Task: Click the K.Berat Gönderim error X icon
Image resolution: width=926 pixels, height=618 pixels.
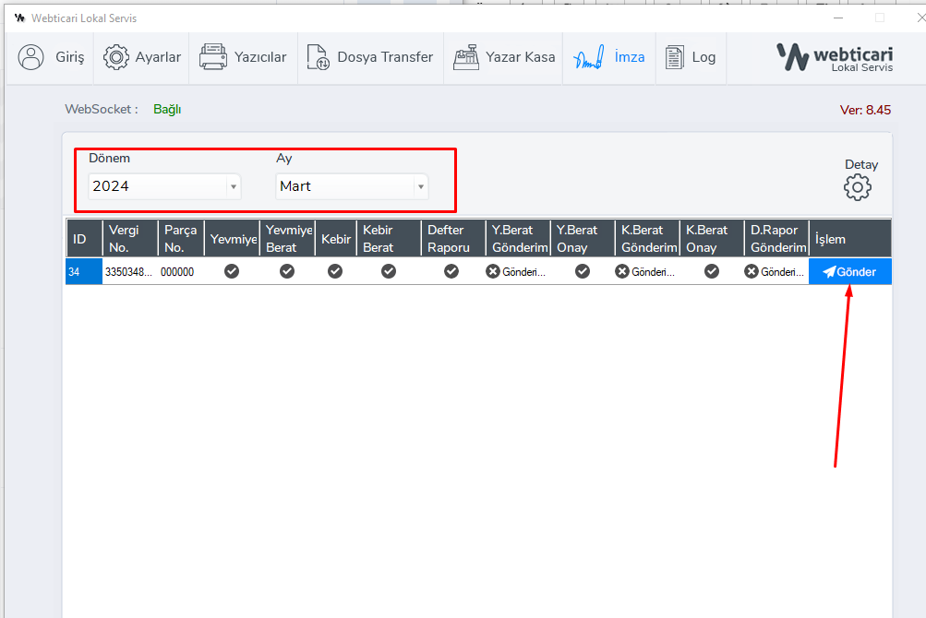Action: point(622,271)
